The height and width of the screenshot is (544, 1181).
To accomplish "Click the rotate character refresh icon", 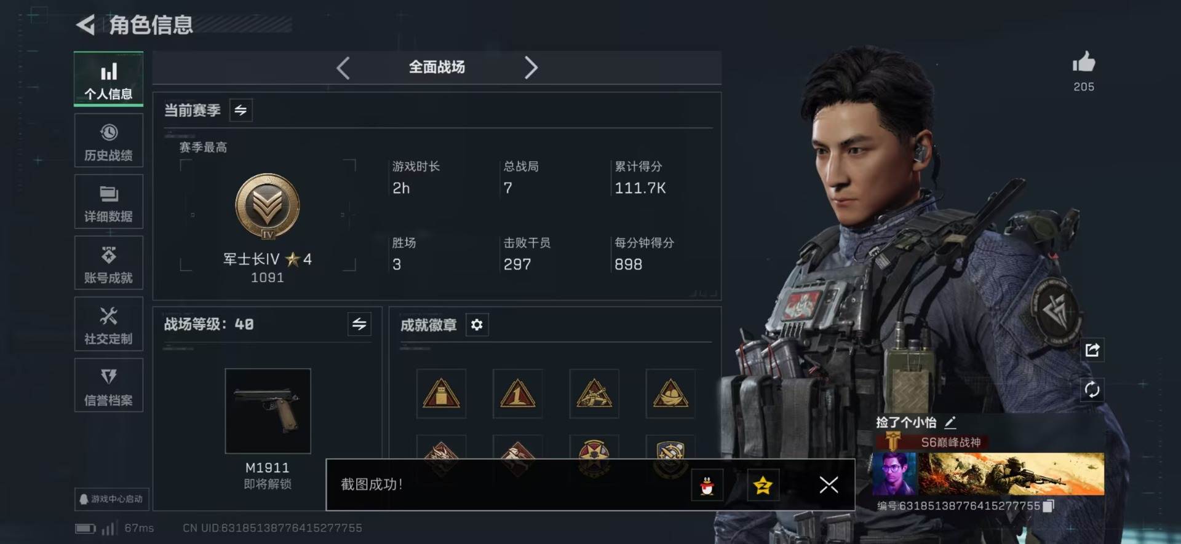I will tap(1092, 390).
